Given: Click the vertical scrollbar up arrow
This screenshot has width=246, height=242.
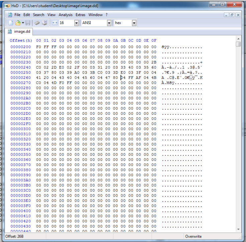Looking at the screenshot, I should (238, 44).
